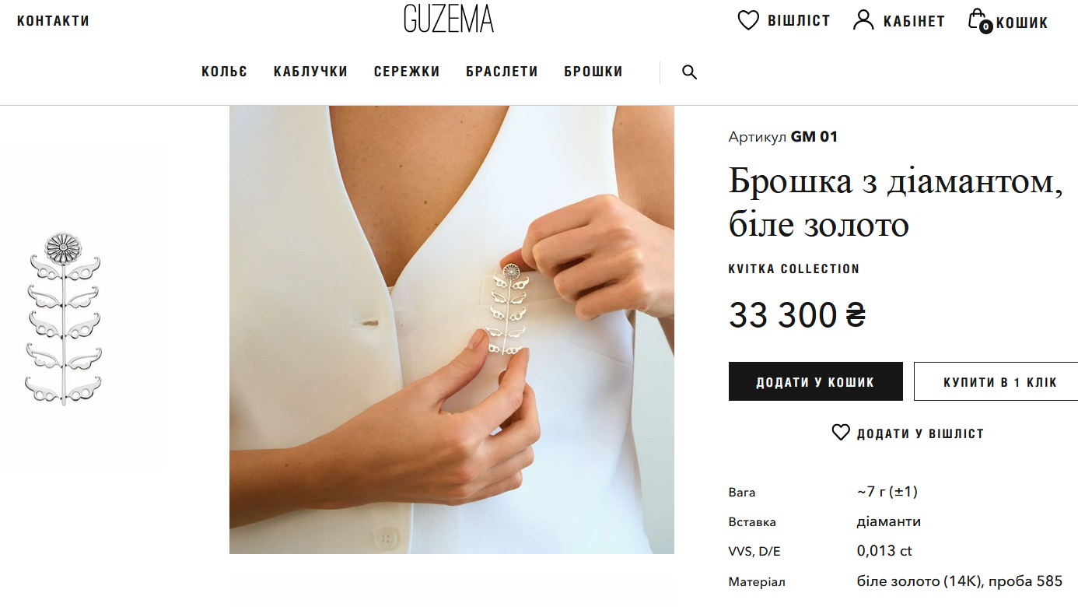Click the GUZEMA logo
Screen dimensions: 1078x607
coord(449,18)
